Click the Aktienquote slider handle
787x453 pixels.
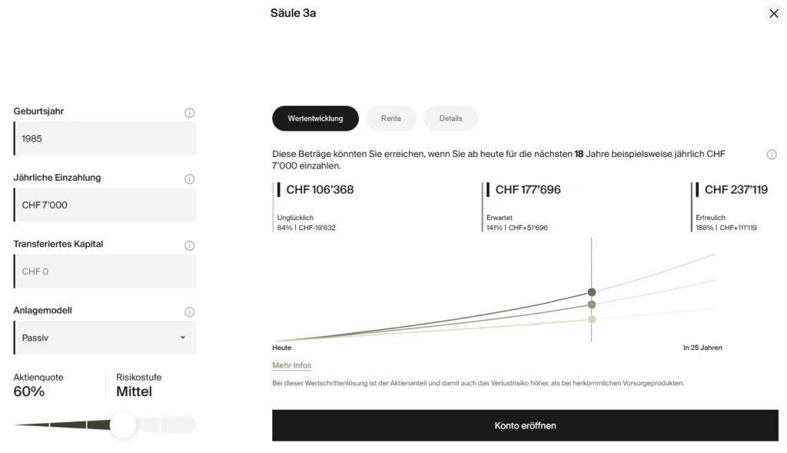pyautogui.click(x=123, y=425)
